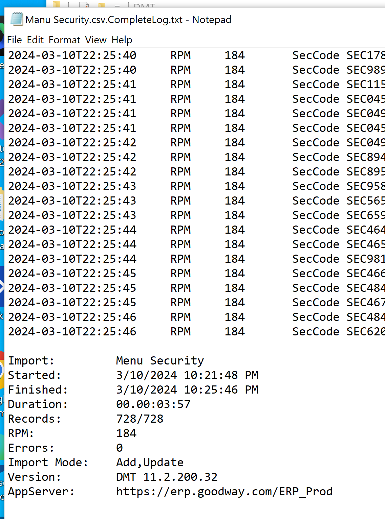Click the Import value Menu Security
This screenshot has width=385, height=519.
click(160, 360)
